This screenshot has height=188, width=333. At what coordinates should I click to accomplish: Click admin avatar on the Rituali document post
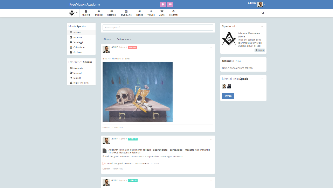tap(106, 141)
